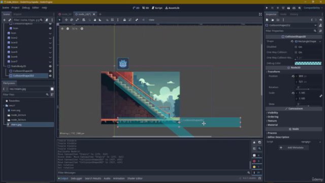Adjust the Skew slider
Image resolution: width=325 pixels, height=183 pixels.
[308, 106]
